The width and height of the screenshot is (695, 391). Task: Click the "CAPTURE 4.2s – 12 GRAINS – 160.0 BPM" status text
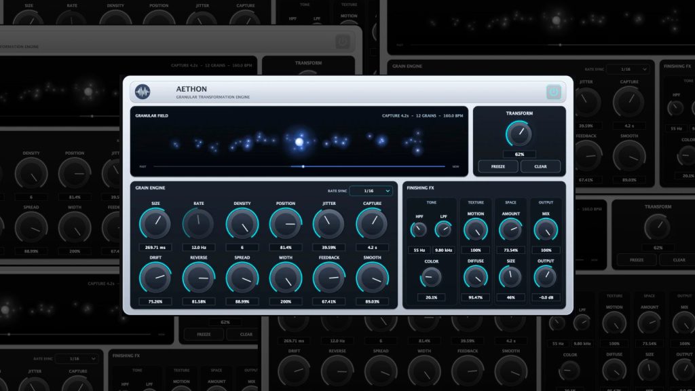(422, 115)
